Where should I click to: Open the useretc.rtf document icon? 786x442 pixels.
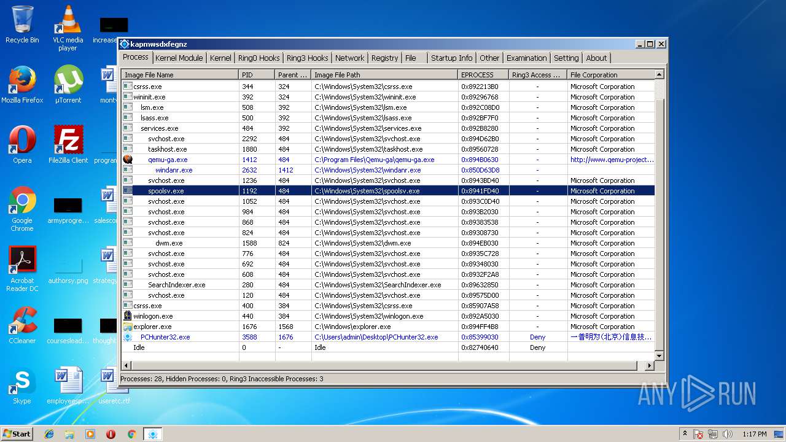(114, 385)
